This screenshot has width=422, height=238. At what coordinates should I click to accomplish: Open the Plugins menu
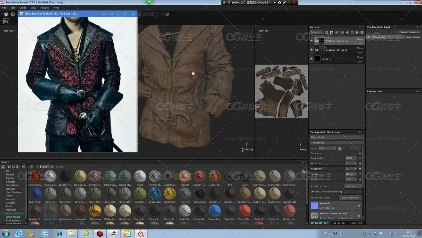45,7
